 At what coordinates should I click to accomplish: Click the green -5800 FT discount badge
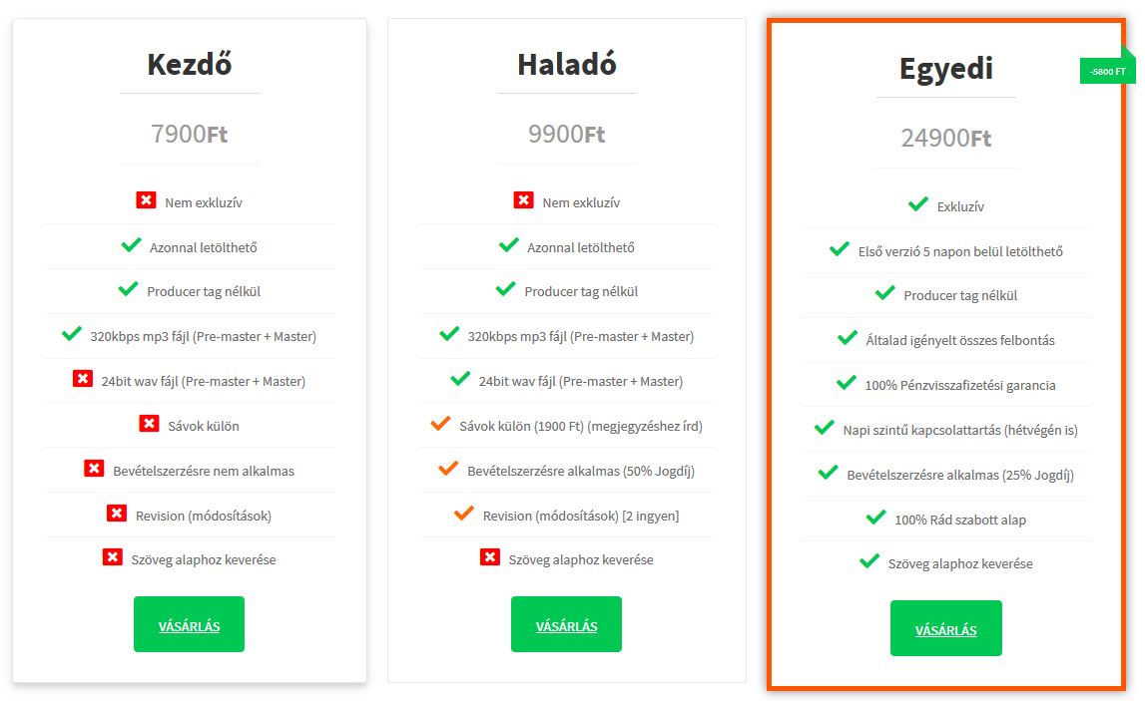pos(1107,72)
